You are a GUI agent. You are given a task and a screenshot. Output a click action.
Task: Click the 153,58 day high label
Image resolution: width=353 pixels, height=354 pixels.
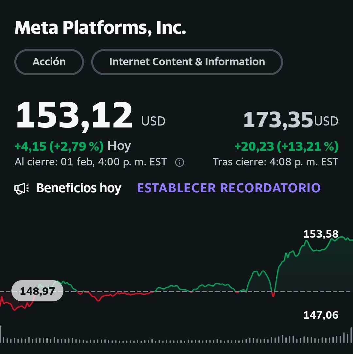pyautogui.click(x=321, y=234)
